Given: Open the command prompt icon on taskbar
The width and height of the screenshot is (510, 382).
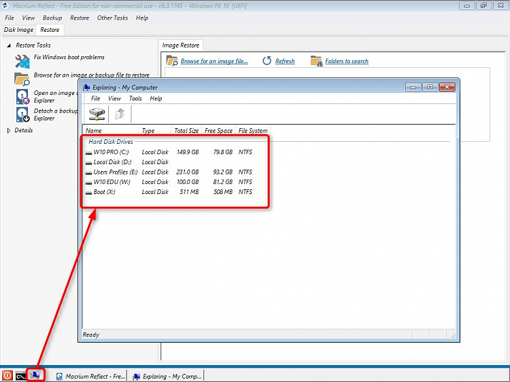Looking at the screenshot, I should tap(21, 376).
